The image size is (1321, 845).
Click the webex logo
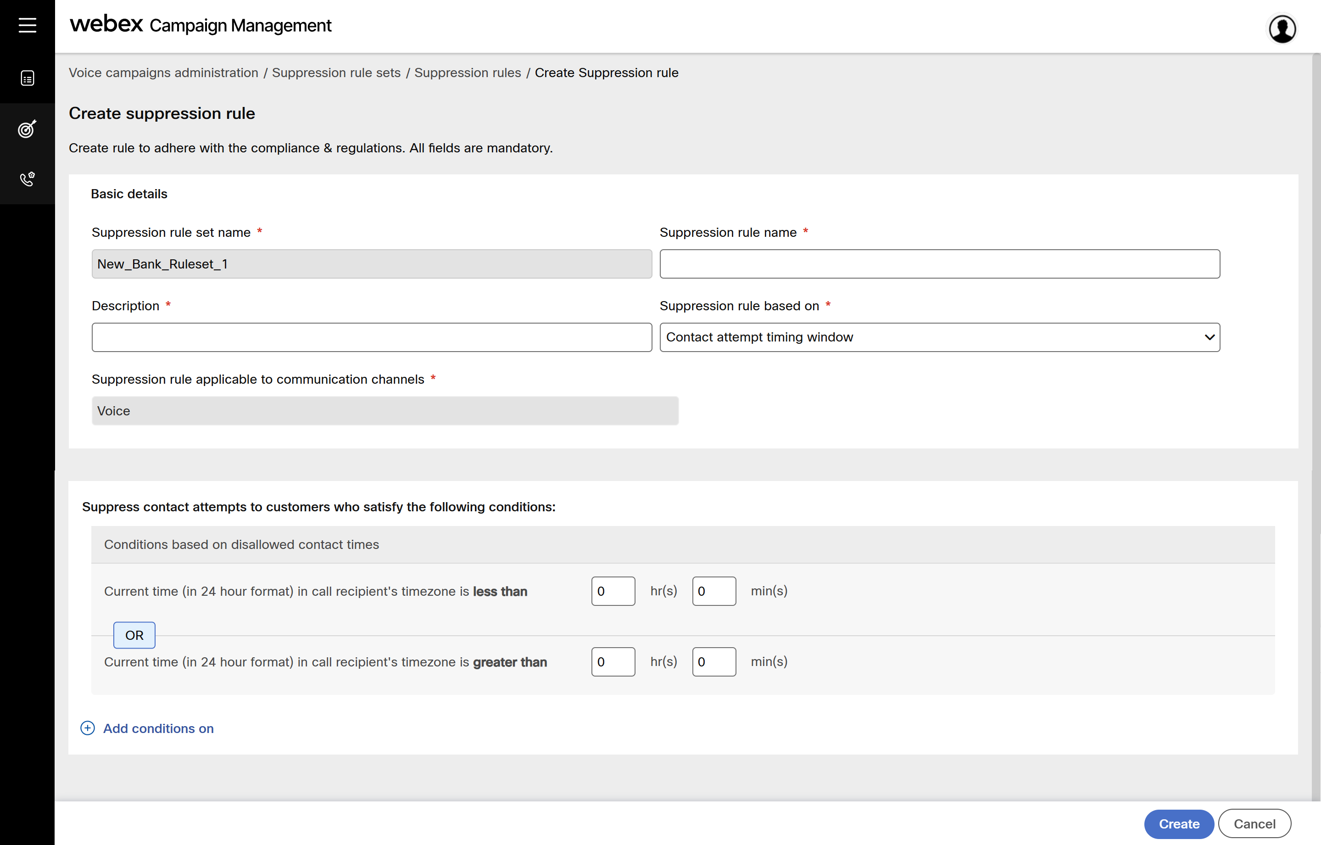[106, 24]
